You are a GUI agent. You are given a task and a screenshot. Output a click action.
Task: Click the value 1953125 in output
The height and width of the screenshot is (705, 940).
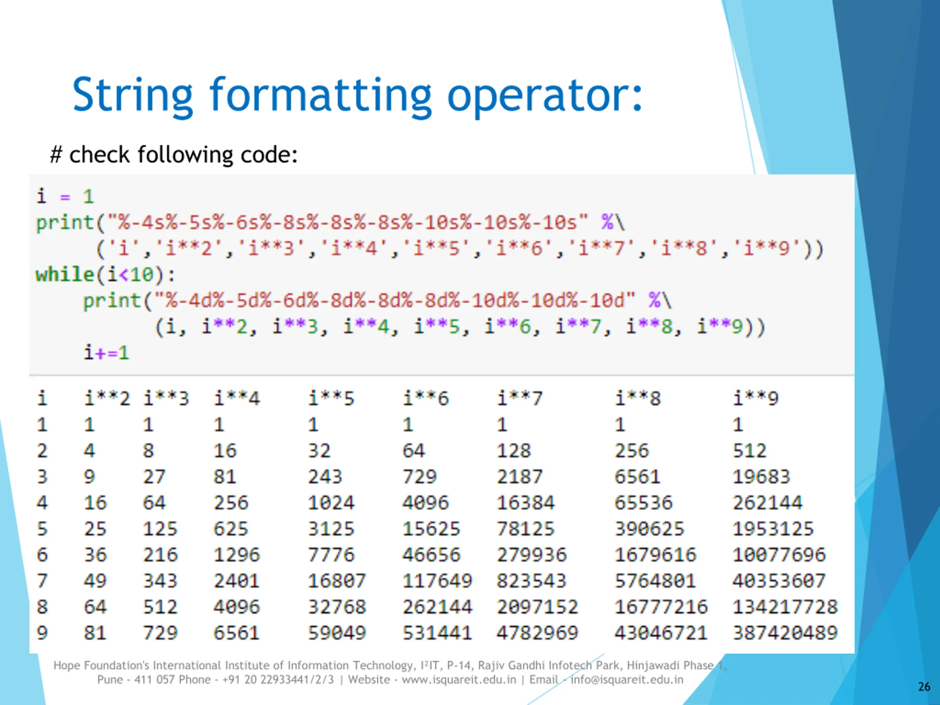pos(773,529)
